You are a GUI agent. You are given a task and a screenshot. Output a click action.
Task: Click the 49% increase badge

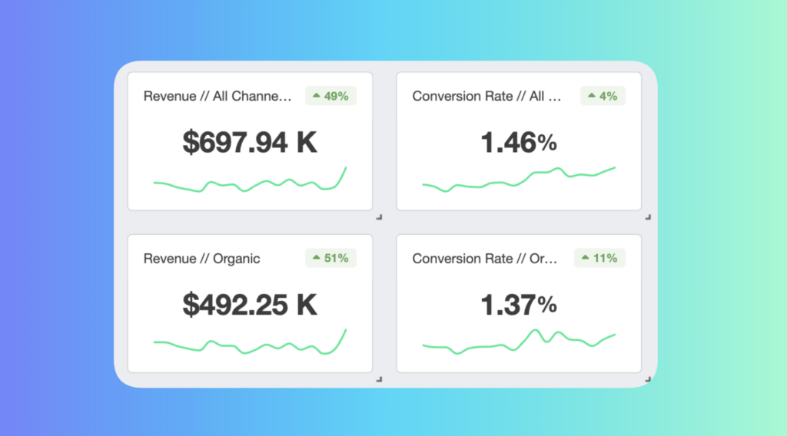[330, 96]
